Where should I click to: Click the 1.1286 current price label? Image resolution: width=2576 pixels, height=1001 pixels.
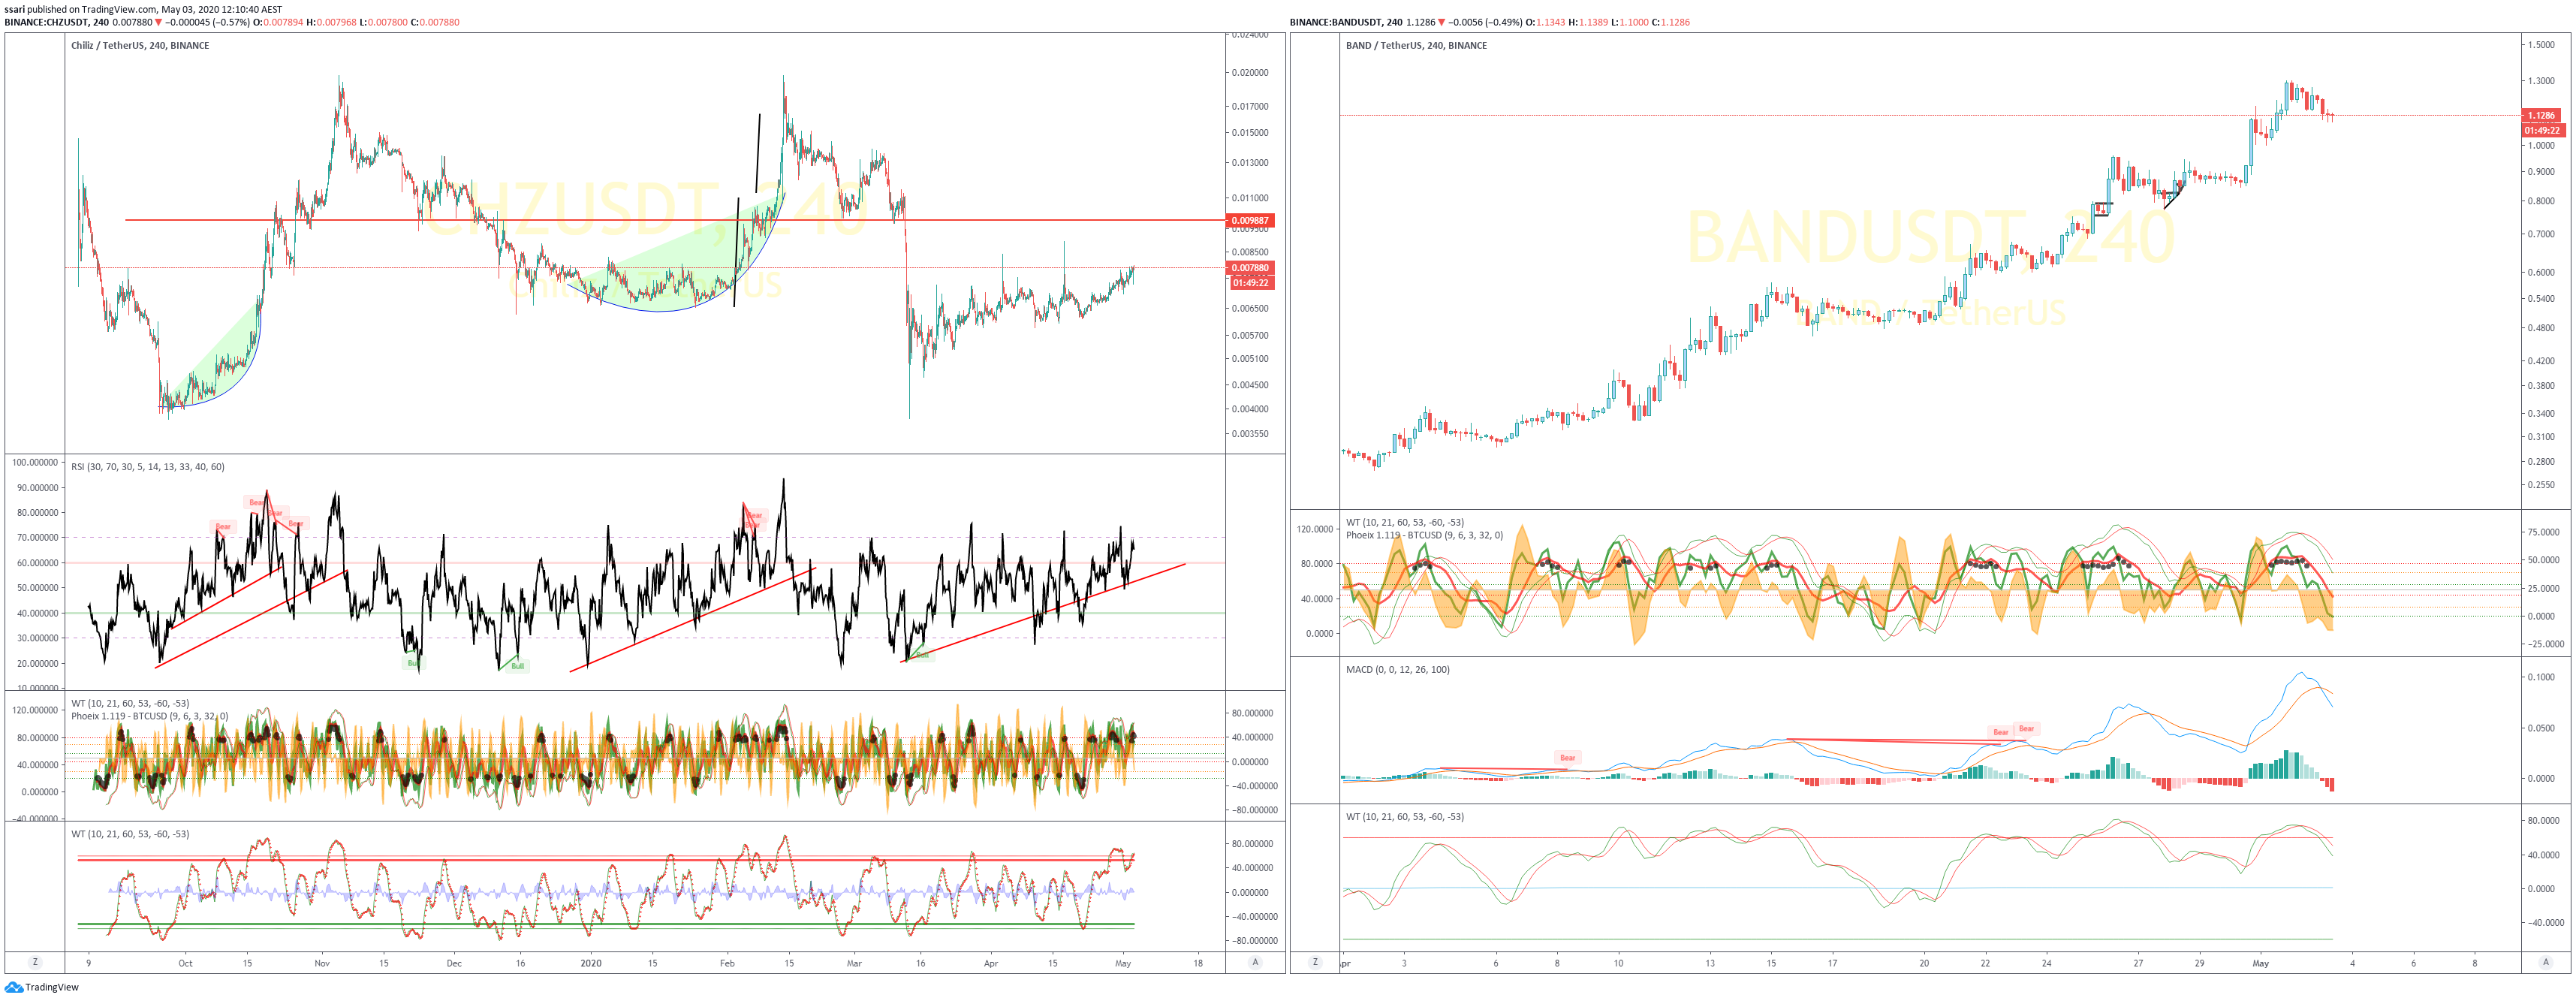point(2541,115)
